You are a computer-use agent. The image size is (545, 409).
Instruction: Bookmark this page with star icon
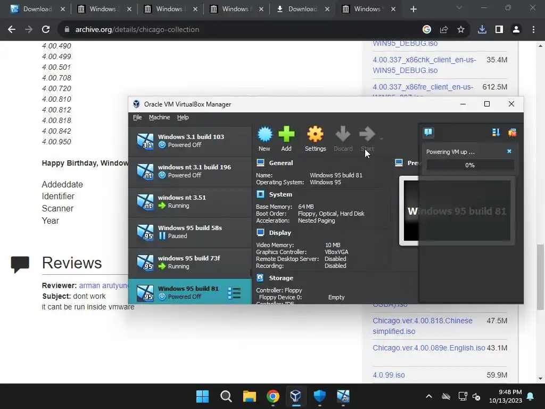coord(461,30)
